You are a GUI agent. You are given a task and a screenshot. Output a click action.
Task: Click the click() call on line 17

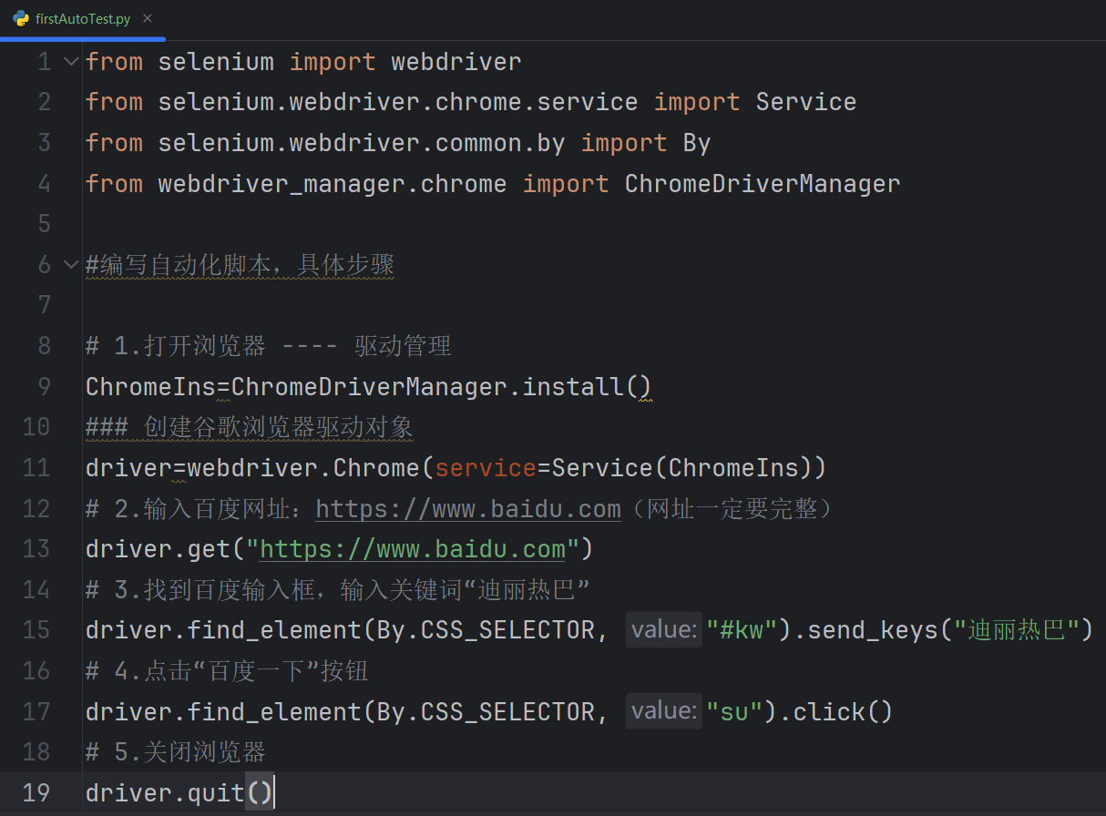point(843,711)
